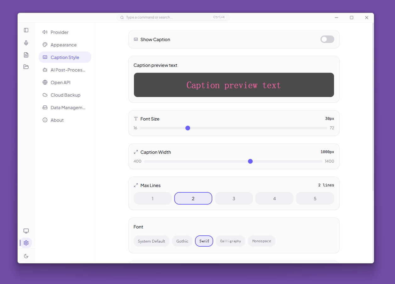
Task: Toggle the sidebar panel icon
Action: pyautogui.click(x=26, y=30)
